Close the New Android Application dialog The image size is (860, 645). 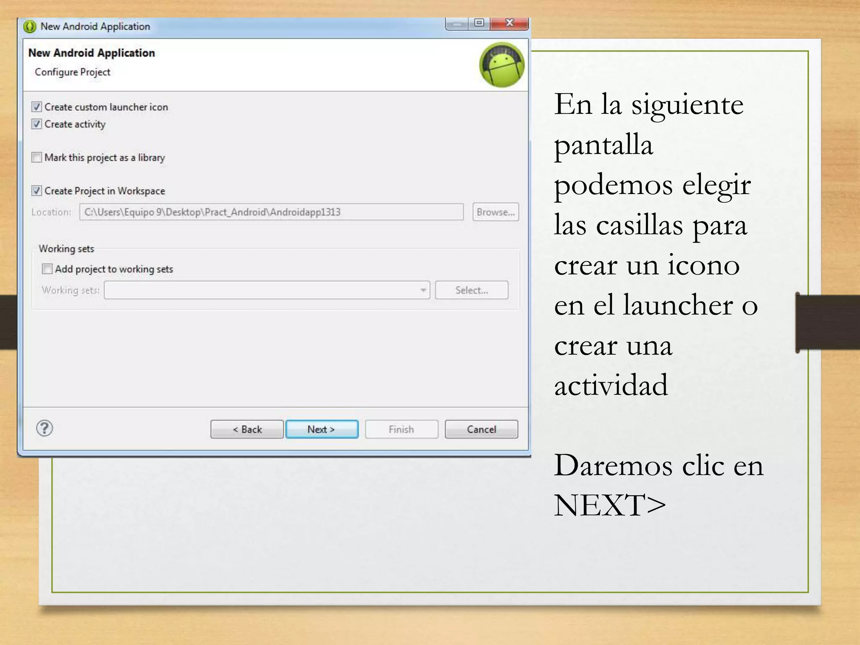tap(509, 23)
